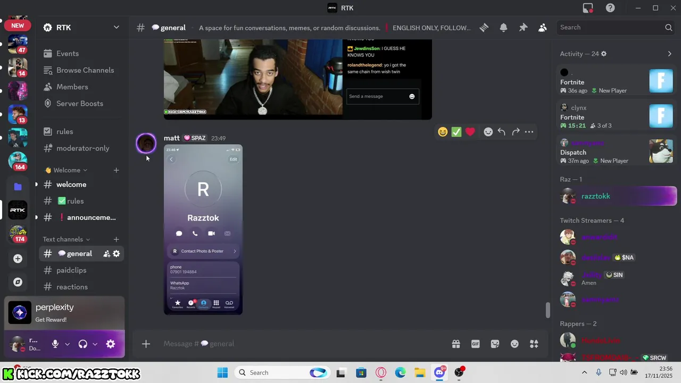This screenshot has width=681, height=383.
Task: Create channel in Text channels category
Action: click(116, 239)
